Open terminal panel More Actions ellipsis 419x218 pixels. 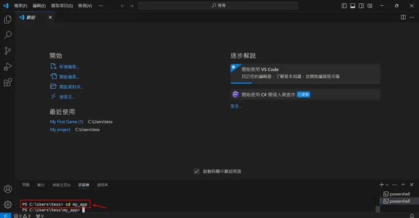click(395, 185)
